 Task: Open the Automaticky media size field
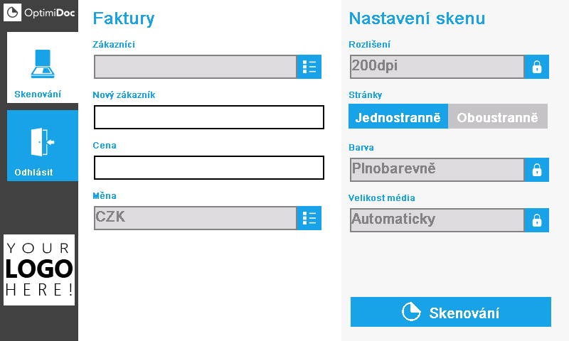pyautogui.click(x=437, y=220)
